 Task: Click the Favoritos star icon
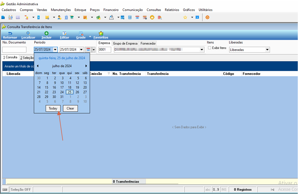click(x=101, y=33)
